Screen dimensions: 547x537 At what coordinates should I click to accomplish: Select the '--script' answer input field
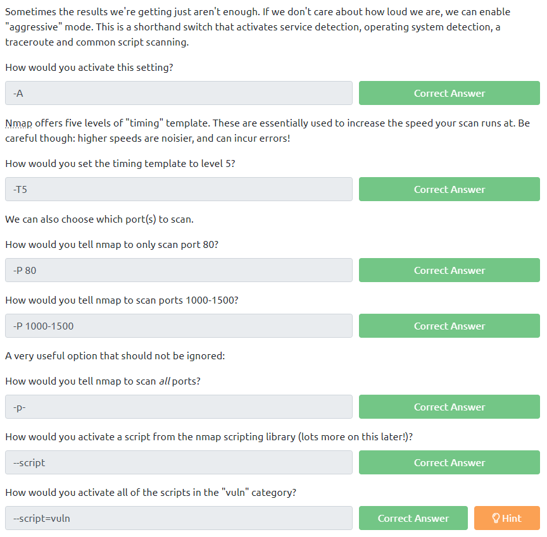coord(179,462)
